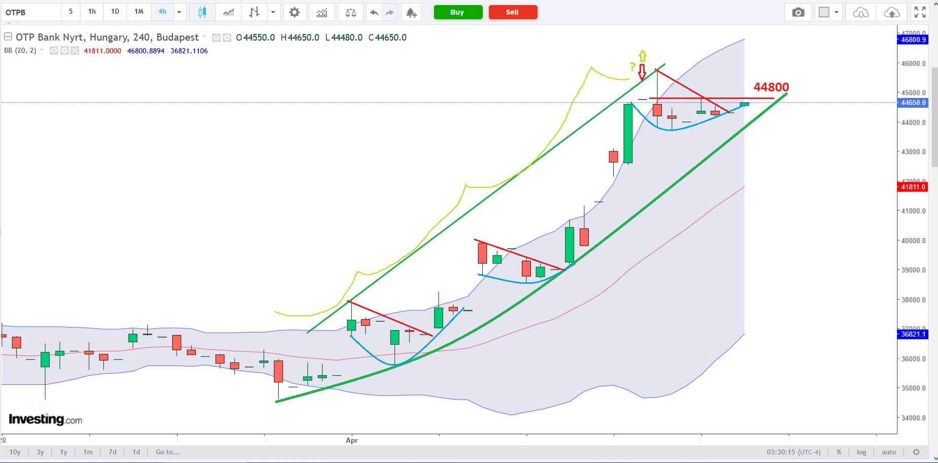Select the 1D interval tab
This screenshot has width=938, height=463.
pos(115,12)
